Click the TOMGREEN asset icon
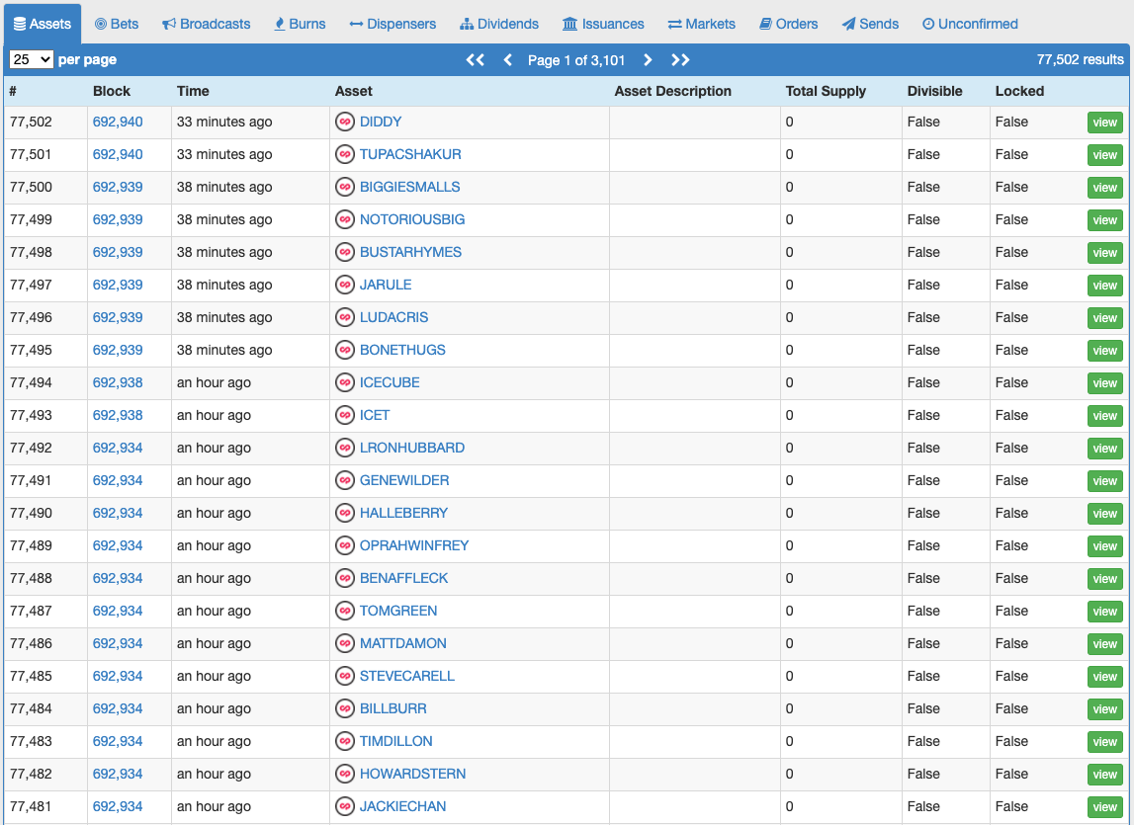1134x825 pixels. click(x=345, y=611)
